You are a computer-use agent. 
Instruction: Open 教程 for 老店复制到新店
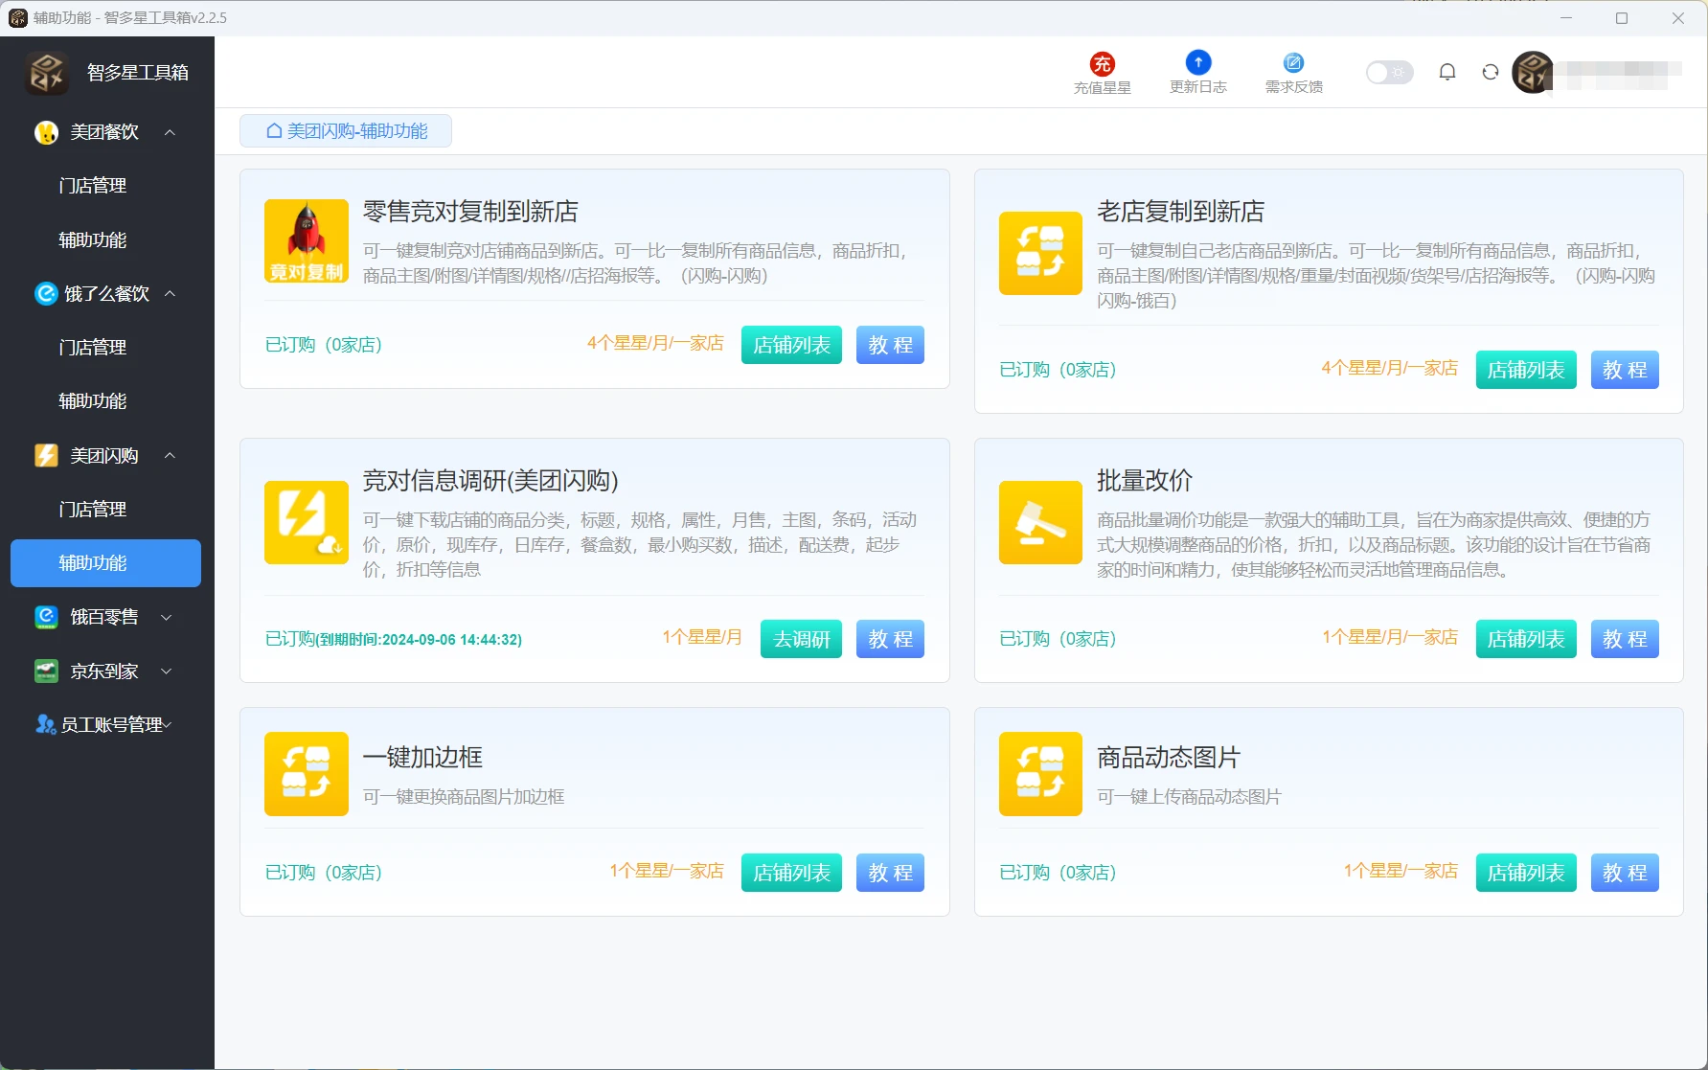tap(1625, 370)
